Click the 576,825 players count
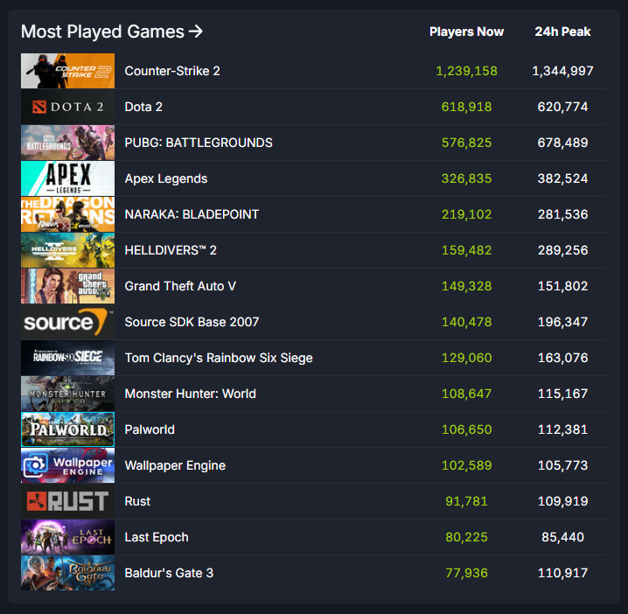 [466, 143]
